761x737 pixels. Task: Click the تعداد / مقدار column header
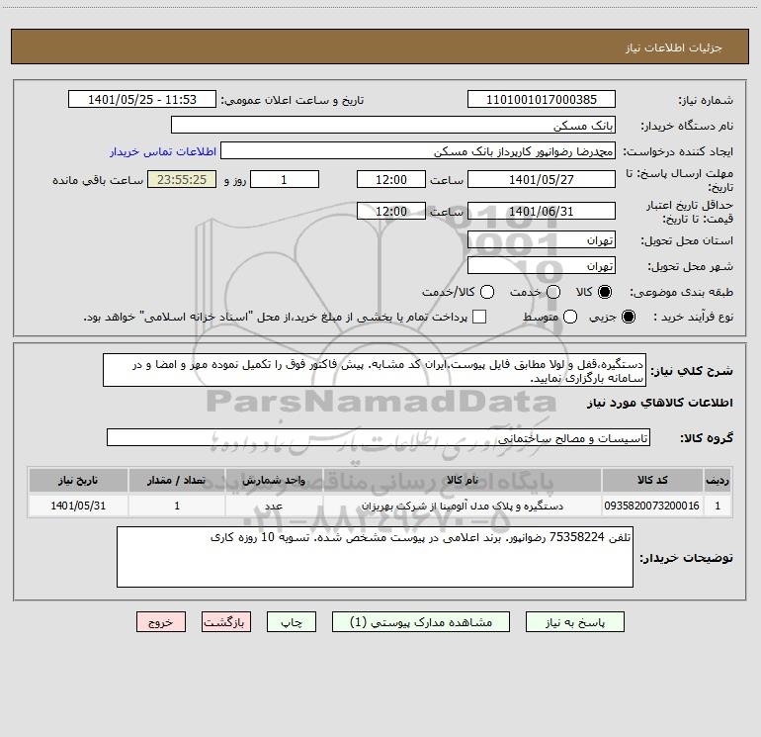pos(177,480)
